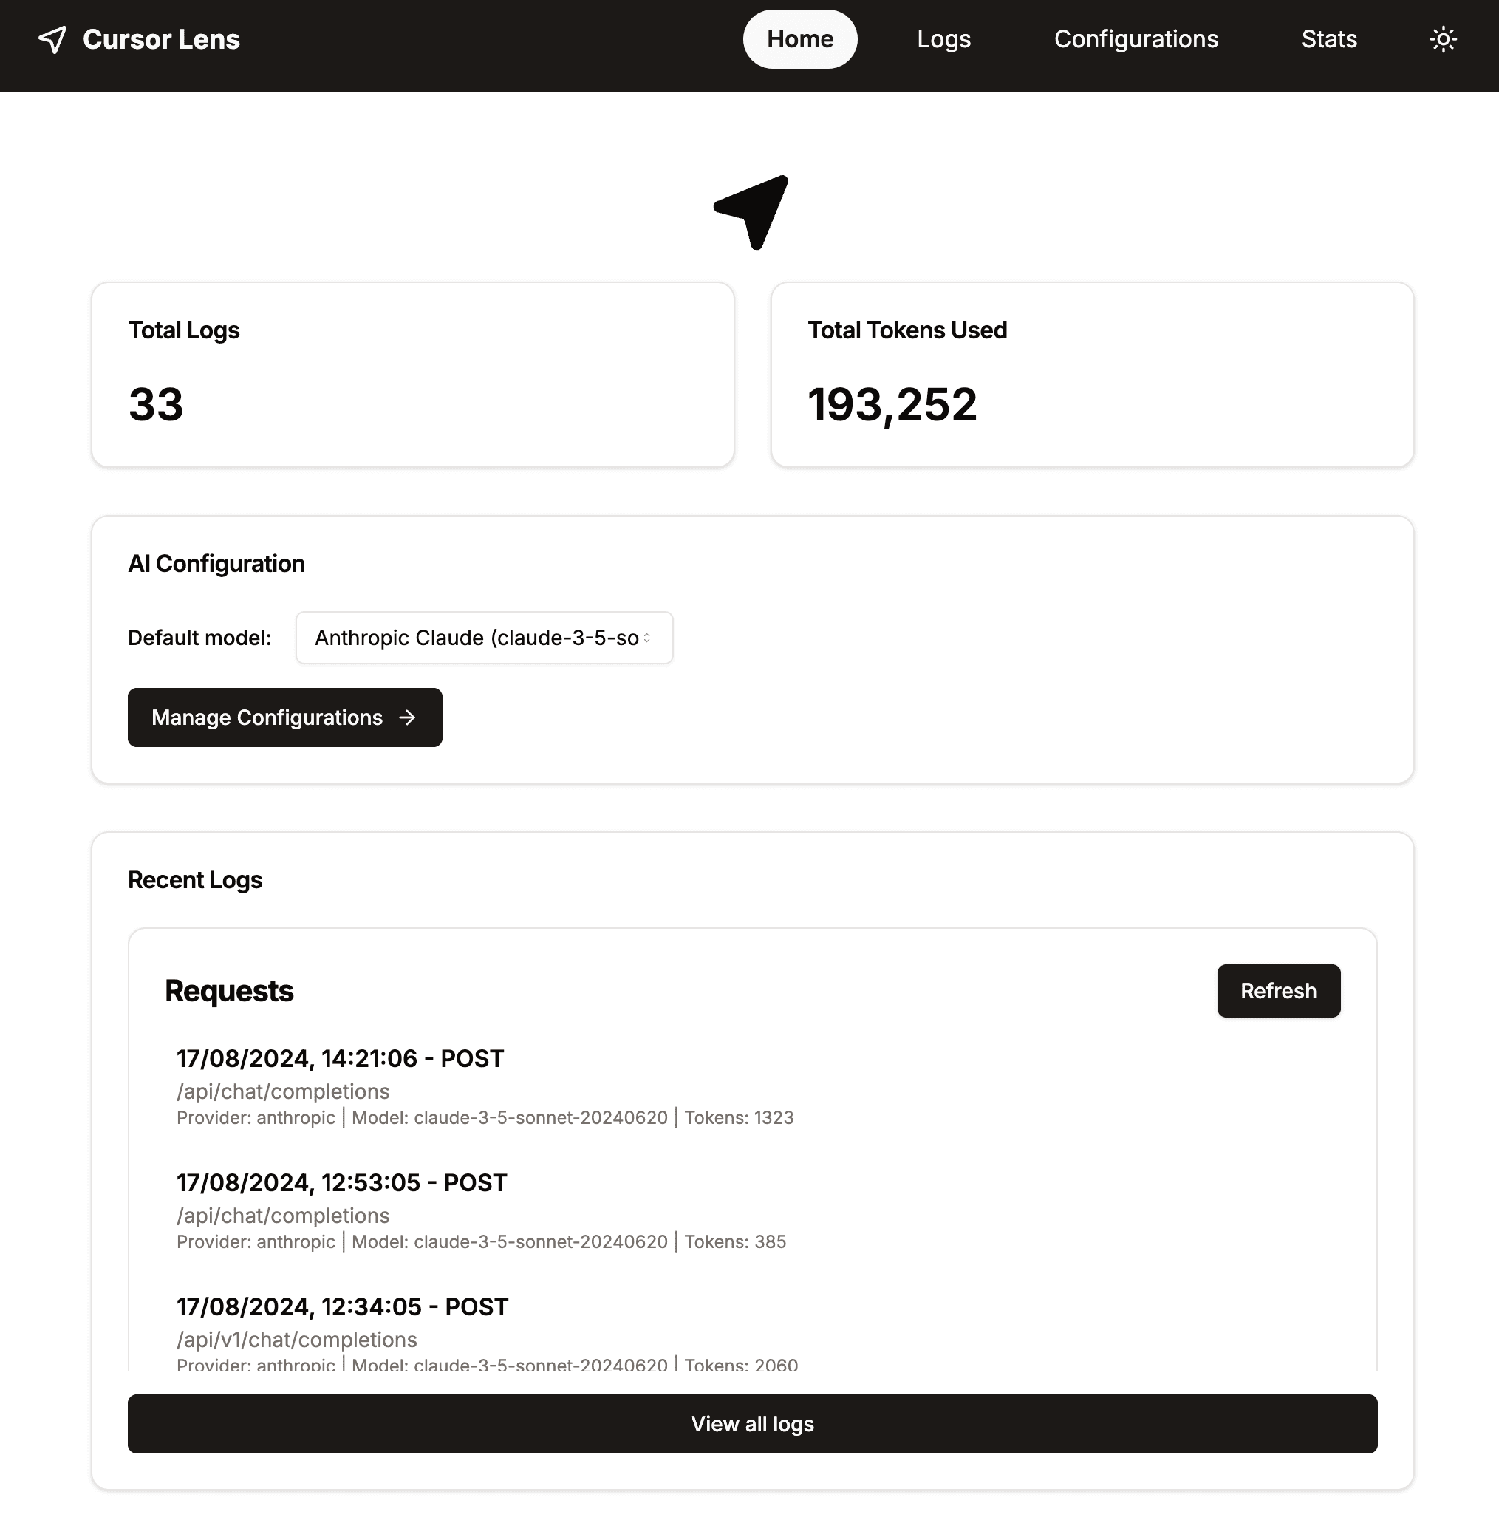Image resolution: width=1499 pixels, height=1520 pixels.
Task: Click the arrow icon in Manage Configurations
Action: pos(406,718)
